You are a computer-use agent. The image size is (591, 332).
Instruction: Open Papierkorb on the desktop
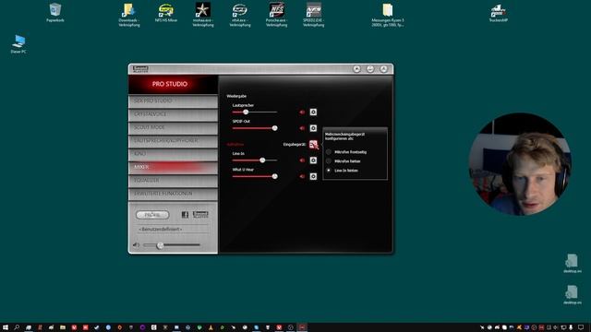[x=55, y=13]
